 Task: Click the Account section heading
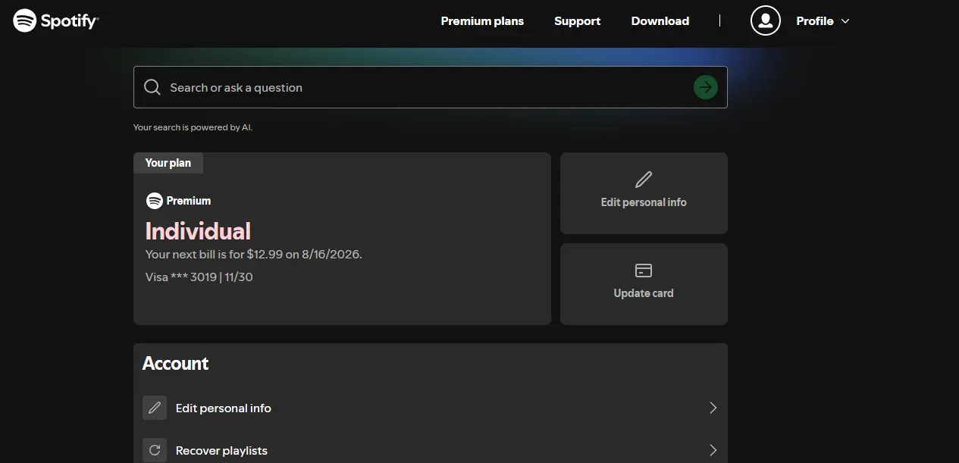tap(176, 364)
